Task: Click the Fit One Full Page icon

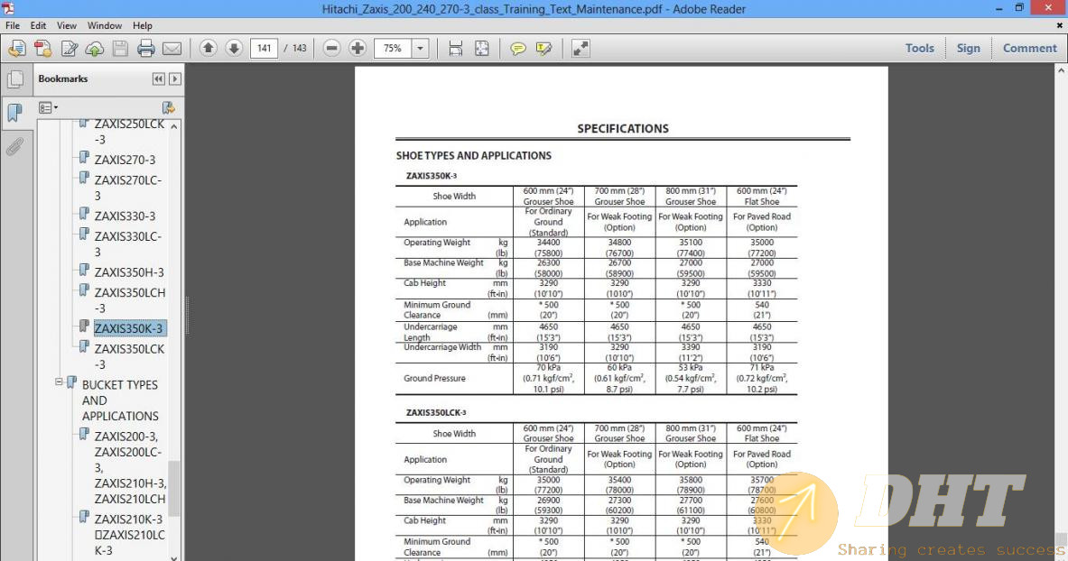Action: click(x=481, y=49)
